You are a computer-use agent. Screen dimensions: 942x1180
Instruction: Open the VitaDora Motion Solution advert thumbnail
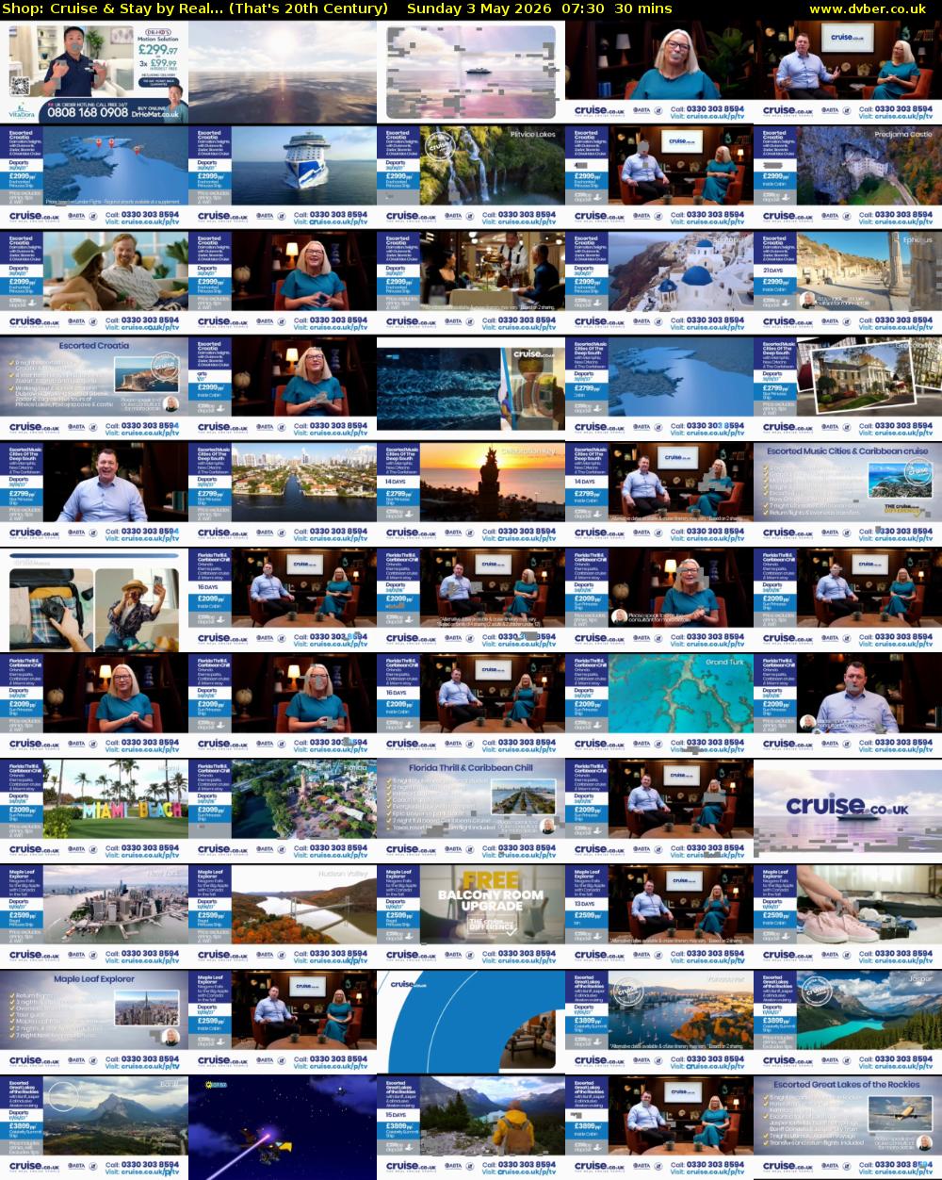click(94, 73)
